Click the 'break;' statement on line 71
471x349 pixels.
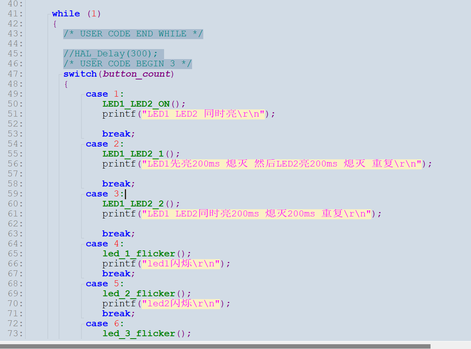[x=119, y=313]
